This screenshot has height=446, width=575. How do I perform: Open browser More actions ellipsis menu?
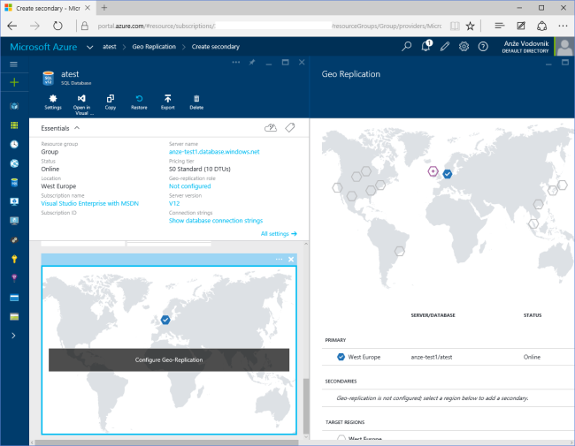[563, 26]
